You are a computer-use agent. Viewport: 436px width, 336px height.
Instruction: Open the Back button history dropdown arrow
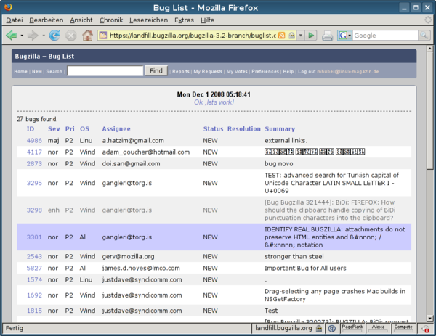click(22, 36)
